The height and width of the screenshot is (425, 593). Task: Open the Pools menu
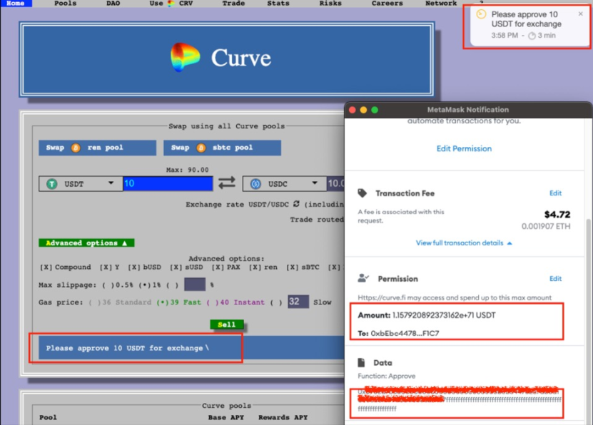point(65,3)
